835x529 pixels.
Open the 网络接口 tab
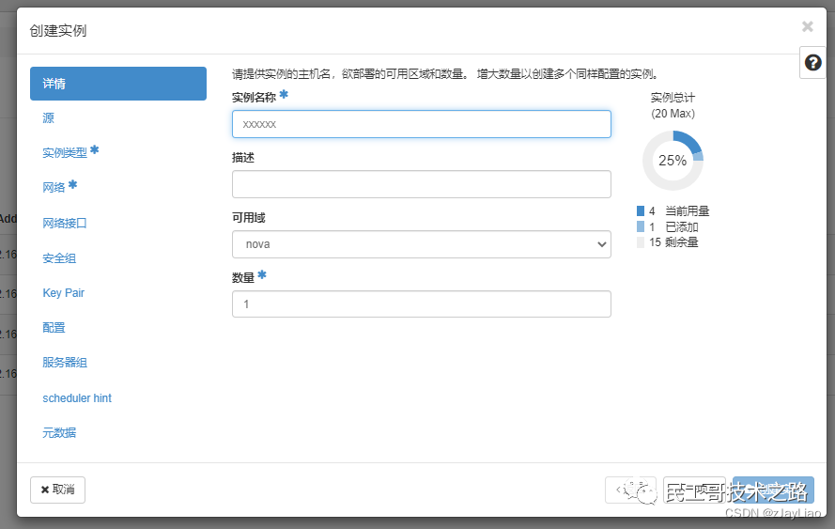[65, 223]
